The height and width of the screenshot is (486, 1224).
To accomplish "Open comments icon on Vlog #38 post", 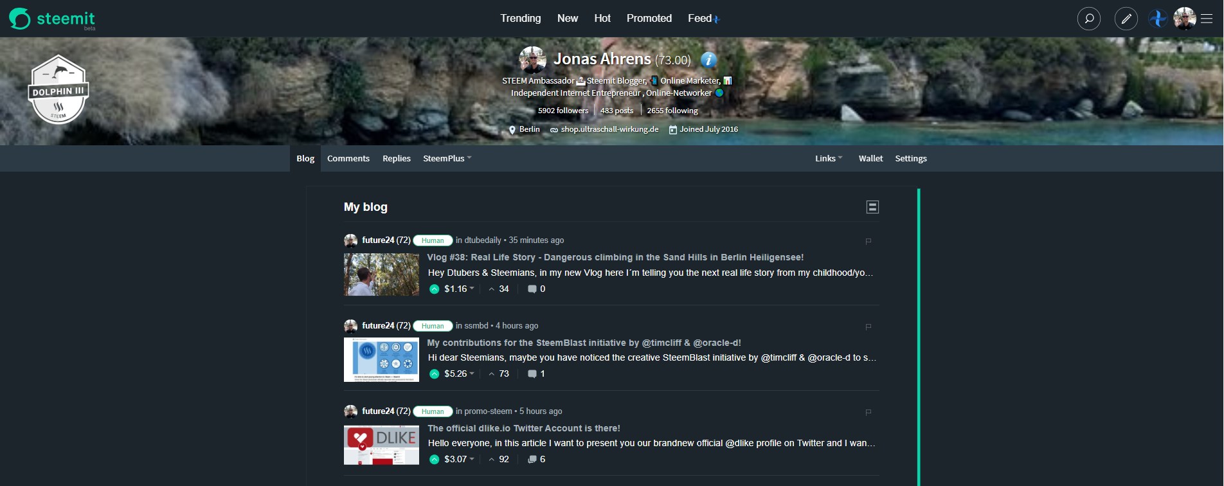I will click(x=532, y=289).
